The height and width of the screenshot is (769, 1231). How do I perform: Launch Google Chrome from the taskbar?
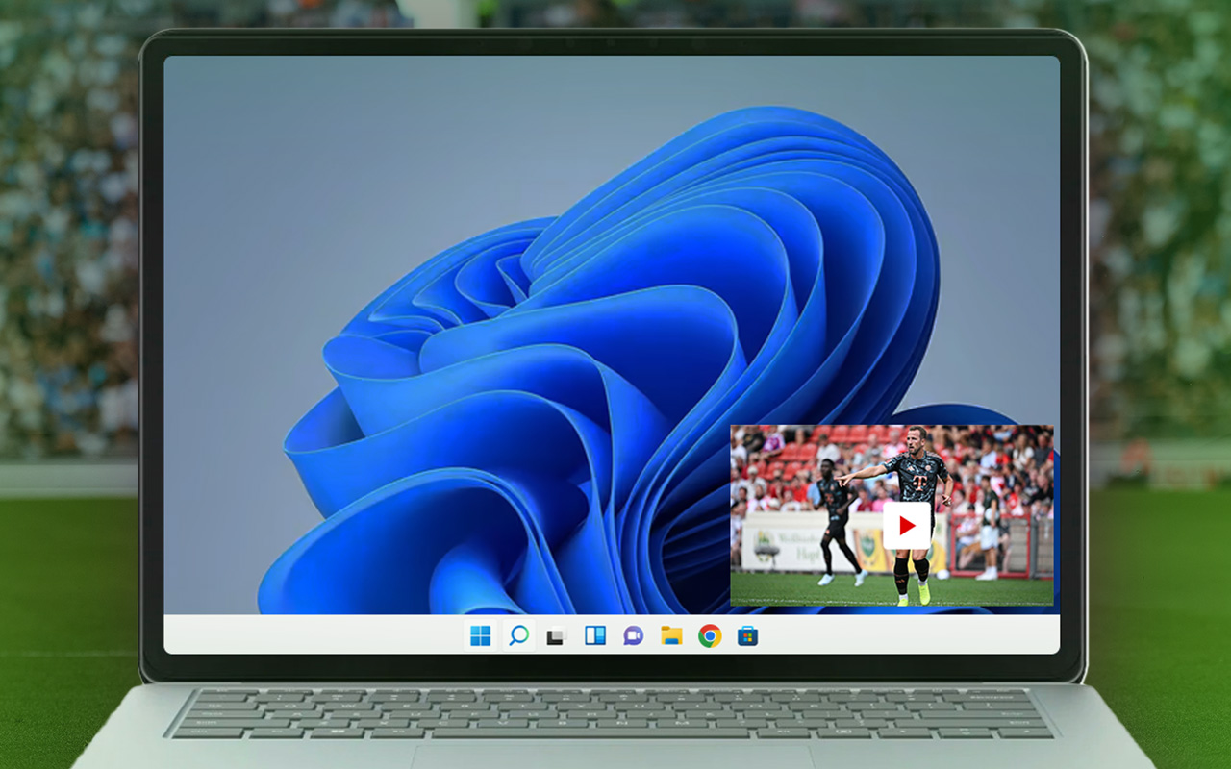pyautogui.click(x=710, y=635)
